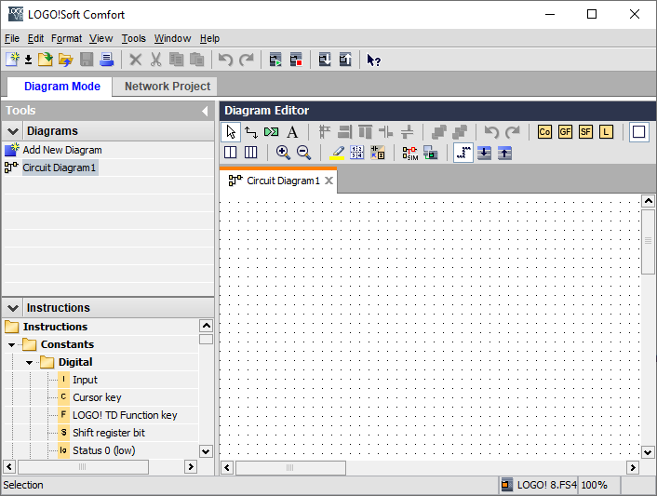Collapse the Constants tree folder

click(x=12, y=344)
